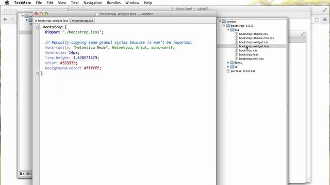Select bootstrap-widget.less in file browser

[x=254, y=46]
